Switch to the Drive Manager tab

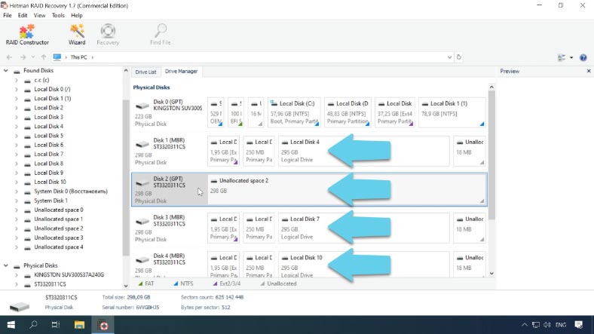coord(181,71)
